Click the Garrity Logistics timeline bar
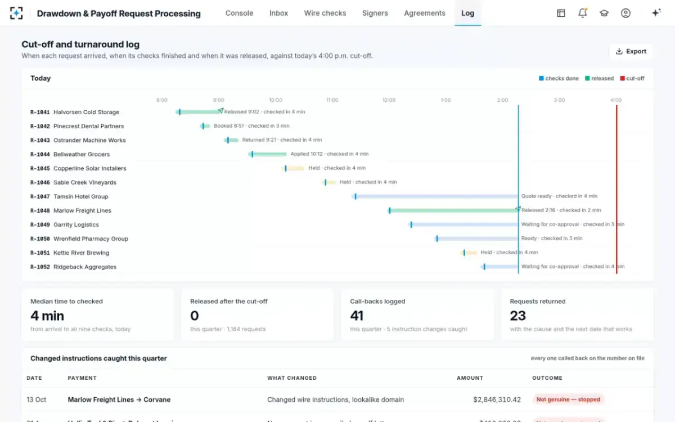This screenshot has width=675, height=422. point(464,225)
